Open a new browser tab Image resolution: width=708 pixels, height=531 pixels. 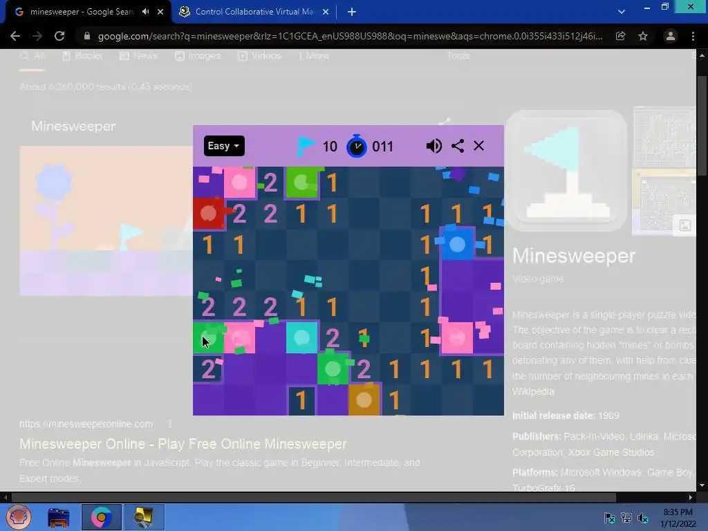[352, 12]
